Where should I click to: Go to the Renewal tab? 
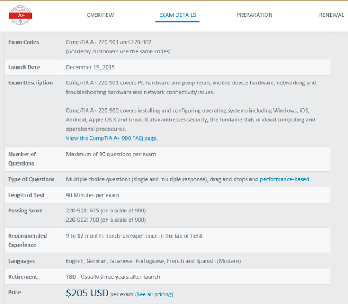pos(331,15)
